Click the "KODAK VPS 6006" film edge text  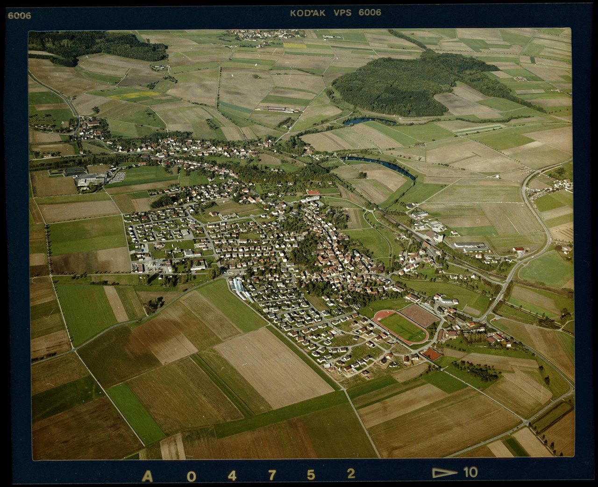pos(335,13)
